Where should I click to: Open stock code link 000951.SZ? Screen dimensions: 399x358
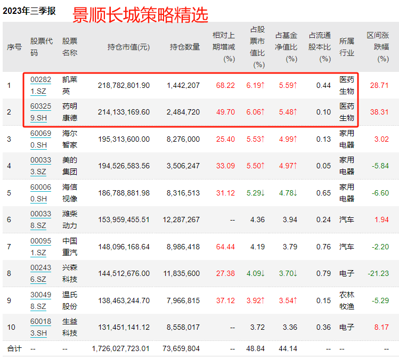(x=40, y=247)
